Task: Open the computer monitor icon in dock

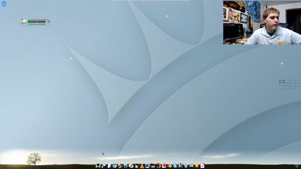Action: (x=98, y=166)
